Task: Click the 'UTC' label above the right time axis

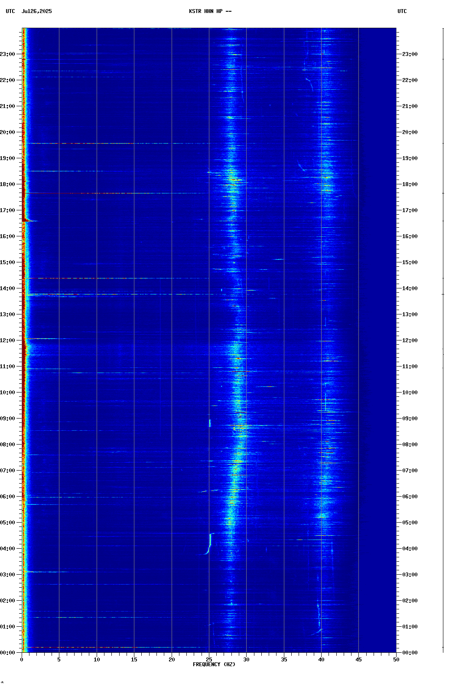Action: coord(402,11)
